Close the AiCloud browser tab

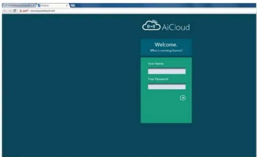click(67, 5)
